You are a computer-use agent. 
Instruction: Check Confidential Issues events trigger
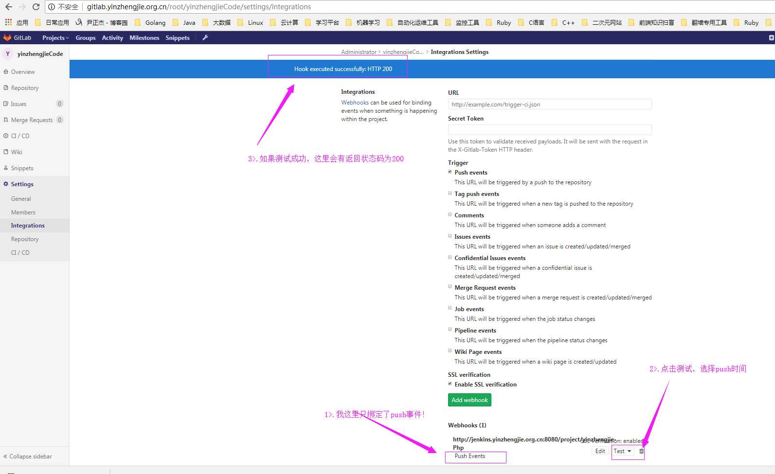[450, 257]
